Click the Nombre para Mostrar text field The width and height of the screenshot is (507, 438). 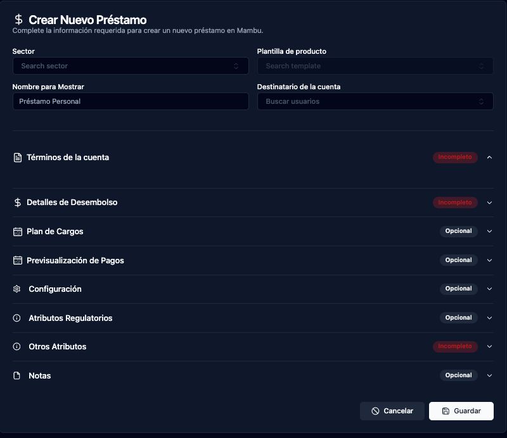131,101
